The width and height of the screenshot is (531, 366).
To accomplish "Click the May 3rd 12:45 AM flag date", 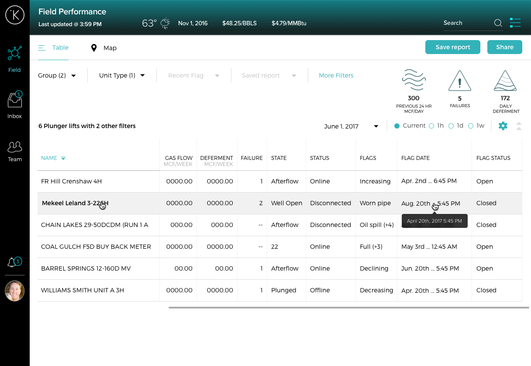I will (429, 247).
